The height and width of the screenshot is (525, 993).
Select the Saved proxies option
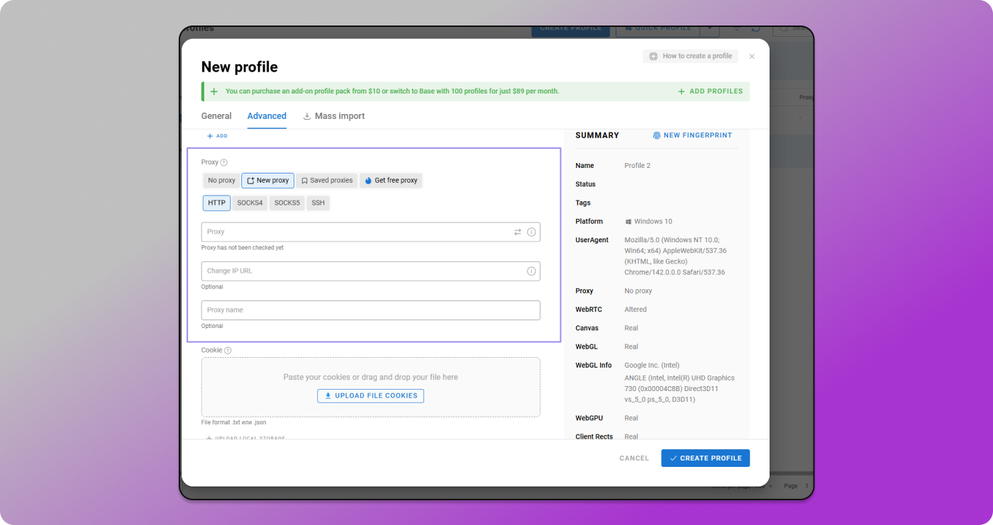pyautogui.click(x=326, y=181)
